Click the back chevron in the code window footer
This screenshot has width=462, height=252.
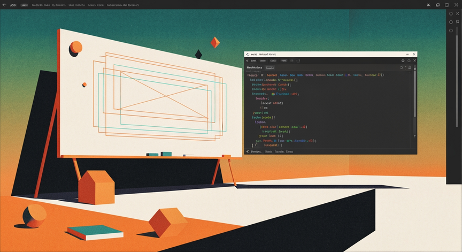247,151
